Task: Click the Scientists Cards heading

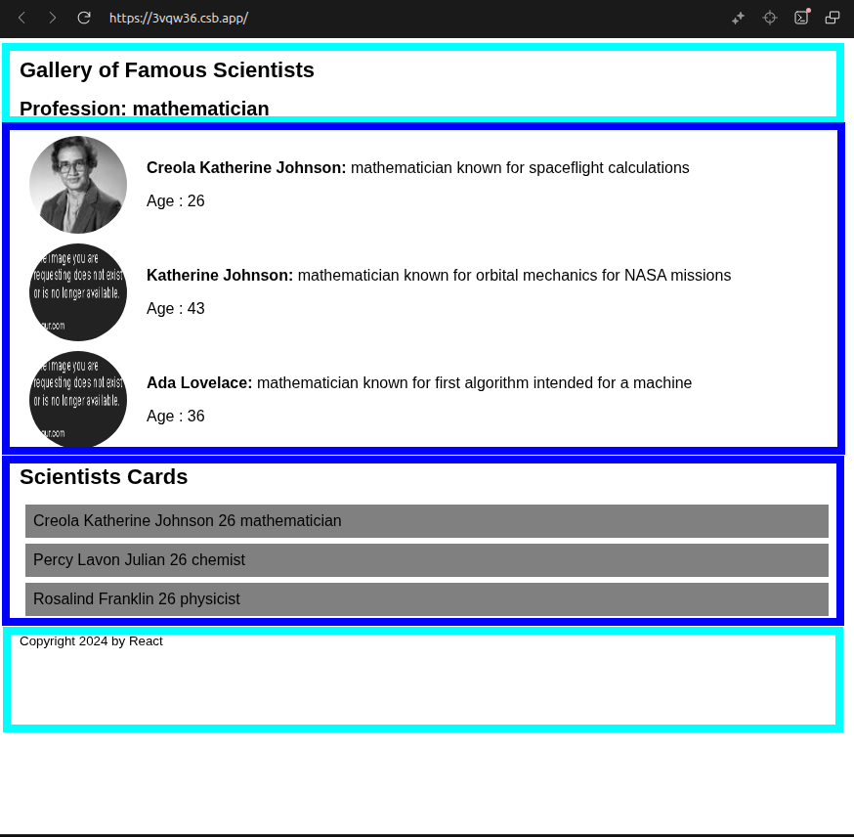Action: [x=104, y=477]
